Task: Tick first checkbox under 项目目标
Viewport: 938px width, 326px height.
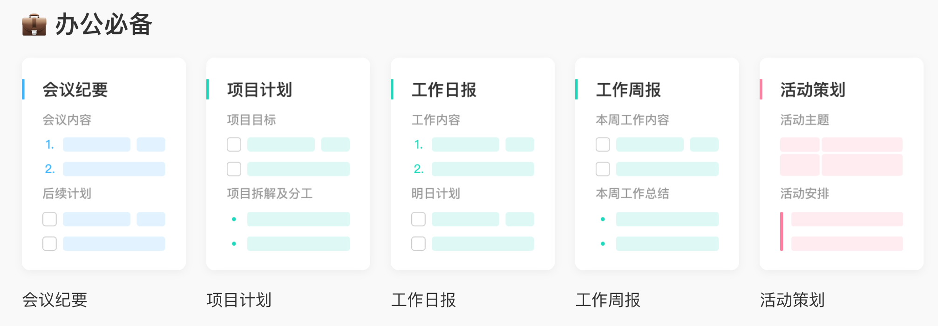Action: pyautogui.click(x=234, y=144)
